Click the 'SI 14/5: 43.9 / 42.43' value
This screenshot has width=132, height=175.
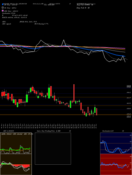(x=20, y=15)
